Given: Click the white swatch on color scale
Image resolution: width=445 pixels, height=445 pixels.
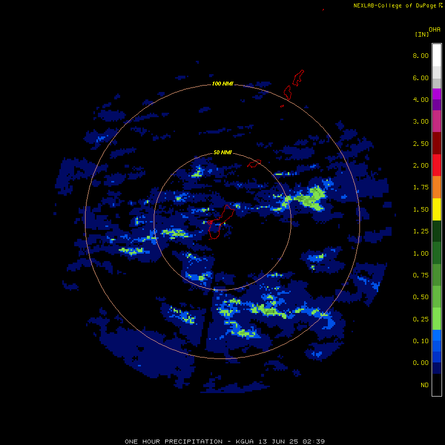Looking at the screenshot, I should point(437,55).
